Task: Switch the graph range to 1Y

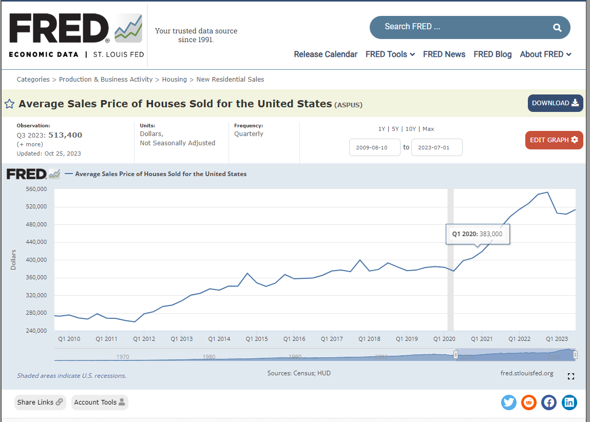Action: click(x=382, y=129)
